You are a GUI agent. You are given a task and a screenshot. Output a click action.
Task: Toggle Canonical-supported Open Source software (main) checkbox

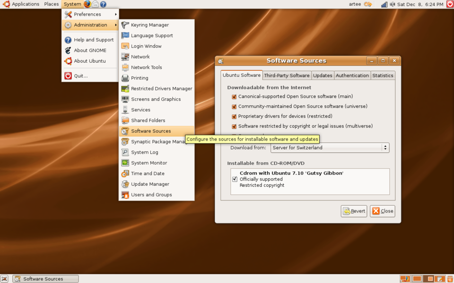[234, 97]
